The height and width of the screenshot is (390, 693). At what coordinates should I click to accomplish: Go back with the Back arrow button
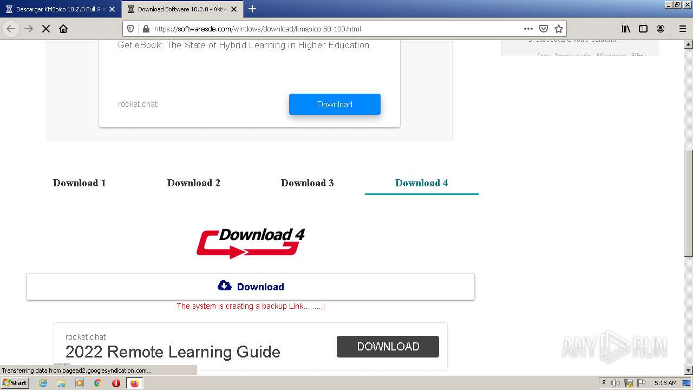click(x=11, y=29)
